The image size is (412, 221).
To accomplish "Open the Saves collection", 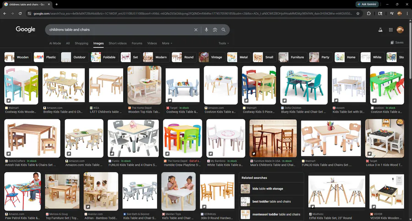I will tap(397, 42).
